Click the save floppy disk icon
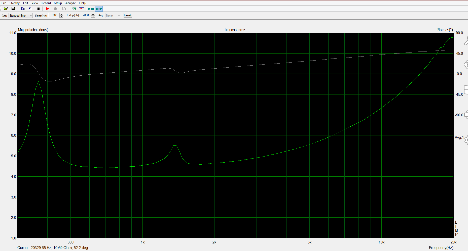The image size is (468, 251). click(13, 9)
